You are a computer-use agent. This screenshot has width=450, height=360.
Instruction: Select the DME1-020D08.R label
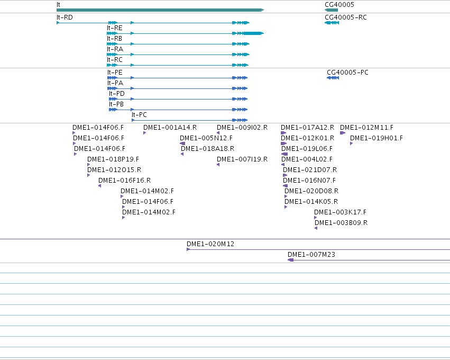pos(311,191)
